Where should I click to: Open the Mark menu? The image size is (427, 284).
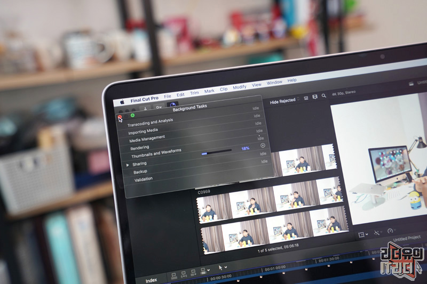pyautogui.click(x=209, y=91)
